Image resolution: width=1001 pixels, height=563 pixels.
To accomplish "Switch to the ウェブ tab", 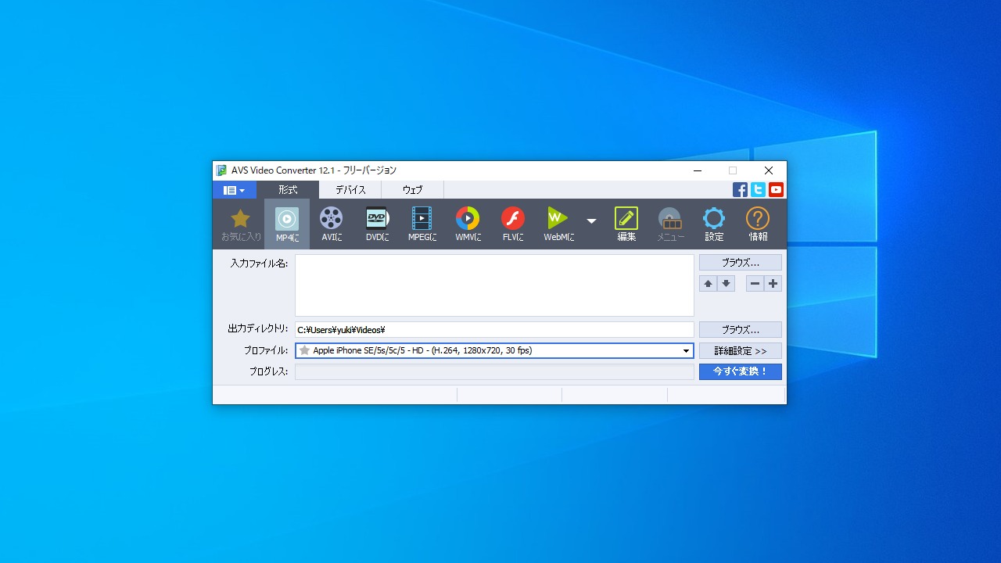I will click(x=413, y=190).
